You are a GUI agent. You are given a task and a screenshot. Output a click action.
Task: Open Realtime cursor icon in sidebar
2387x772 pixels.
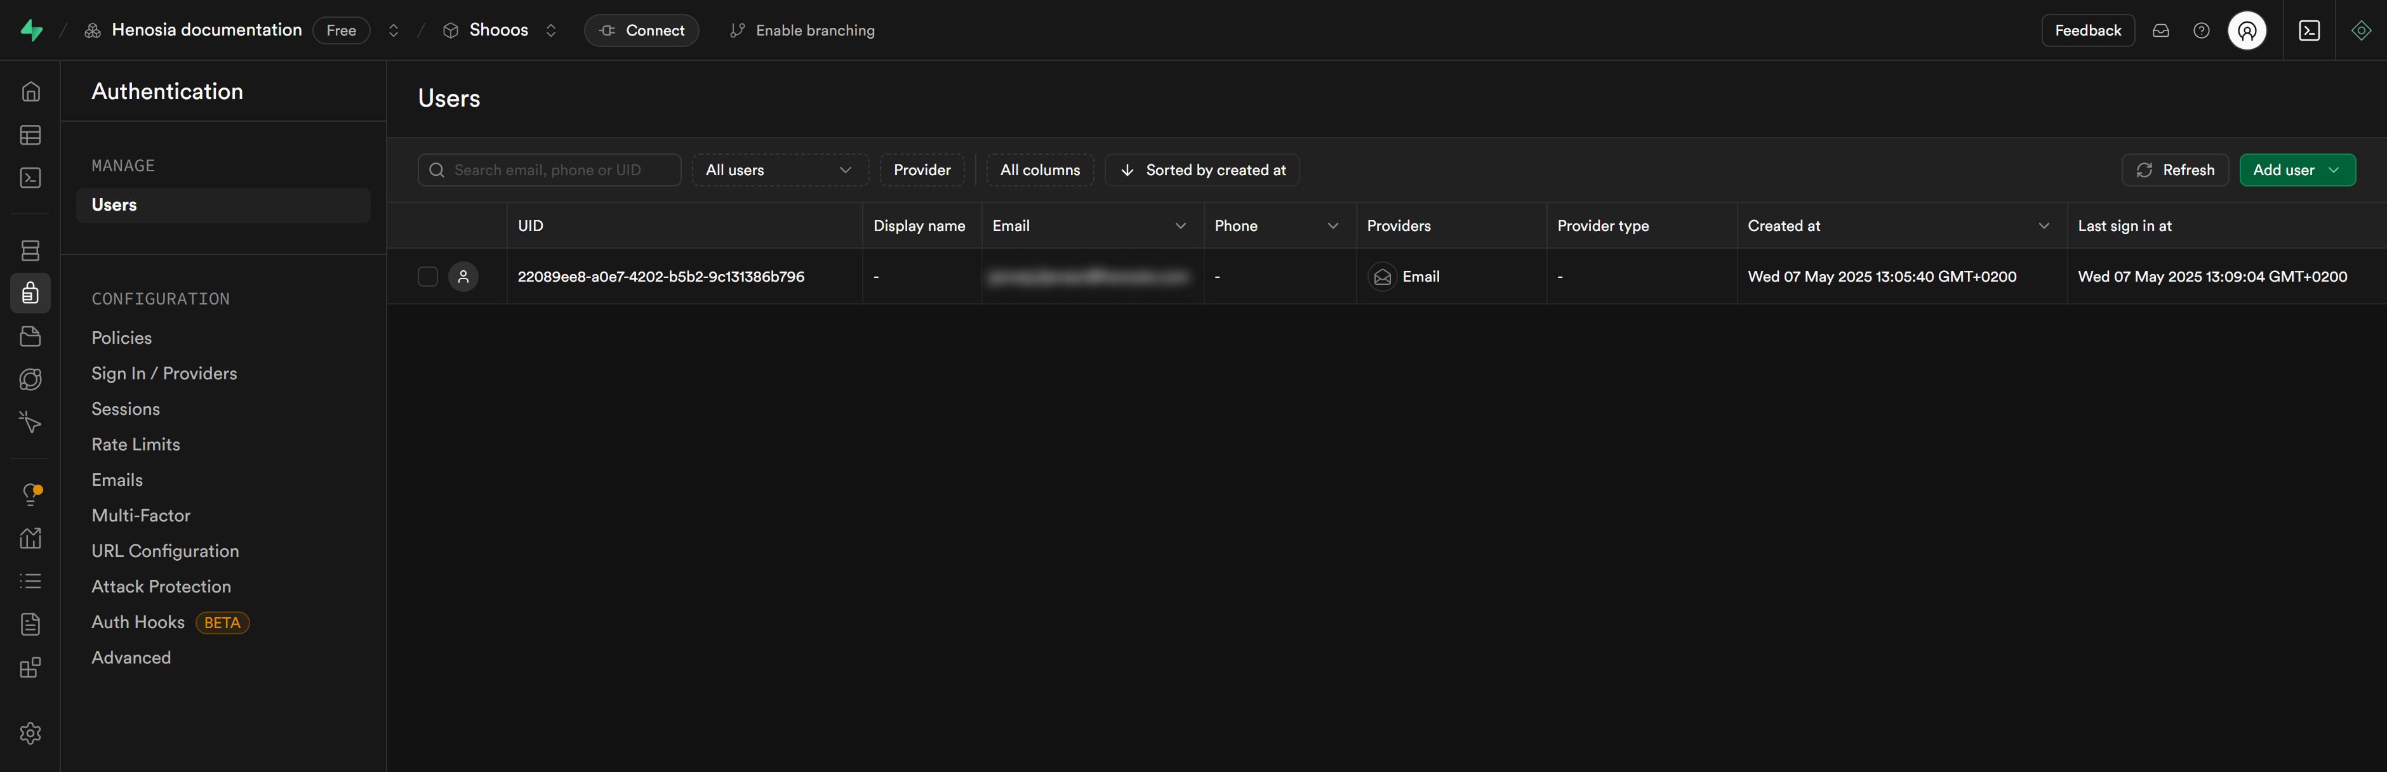30,422
